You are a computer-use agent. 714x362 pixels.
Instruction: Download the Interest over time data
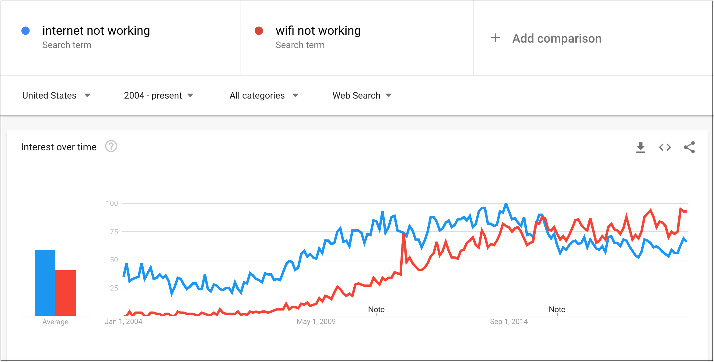click(x=640, y=147)
